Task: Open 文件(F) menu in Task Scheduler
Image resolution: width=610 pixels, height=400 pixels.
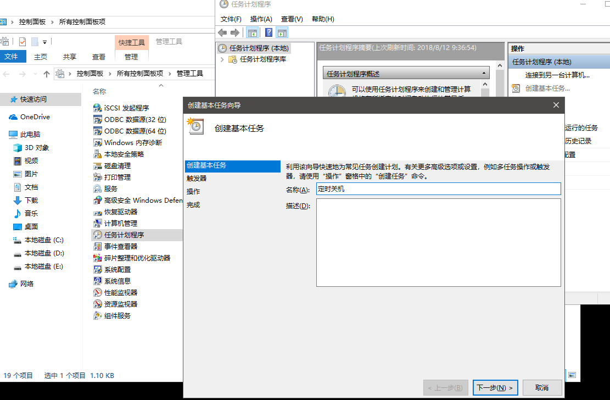Action: [231, 19]
